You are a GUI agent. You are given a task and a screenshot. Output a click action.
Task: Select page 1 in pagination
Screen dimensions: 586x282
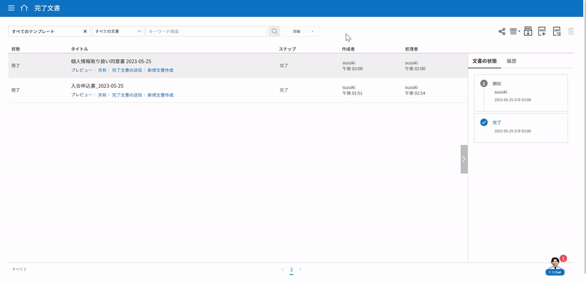click(292, 270)
